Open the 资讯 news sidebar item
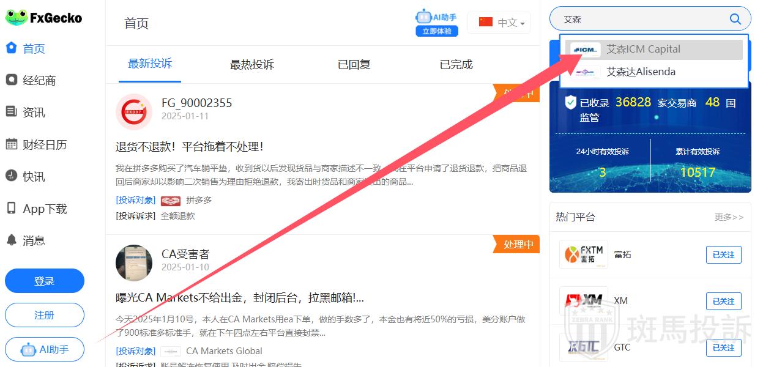The height and width of the screenshot is (367, 763). (x=34, y=113)
